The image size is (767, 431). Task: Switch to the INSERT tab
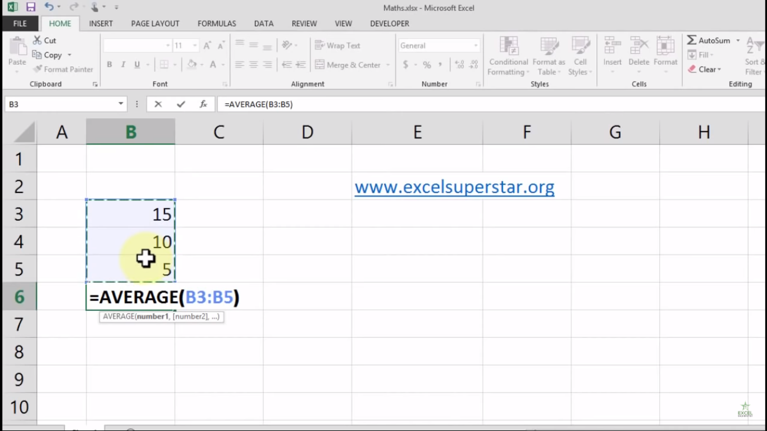(x=101, y=24)
